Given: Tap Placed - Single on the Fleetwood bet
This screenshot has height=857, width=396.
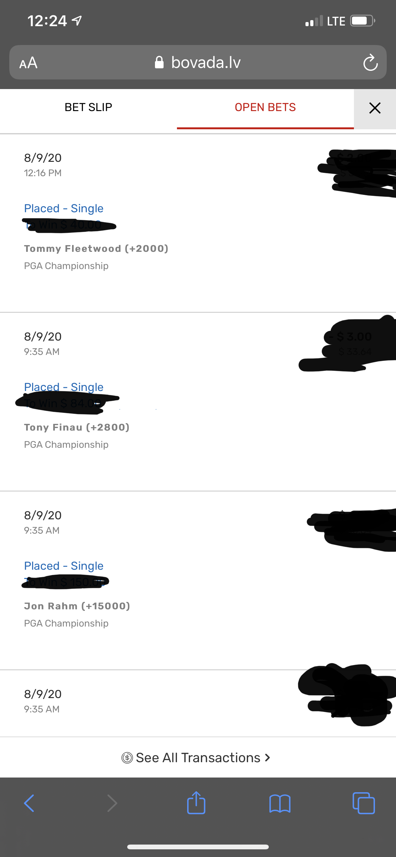Looking at the screenshot, I should tap(64, 208).
